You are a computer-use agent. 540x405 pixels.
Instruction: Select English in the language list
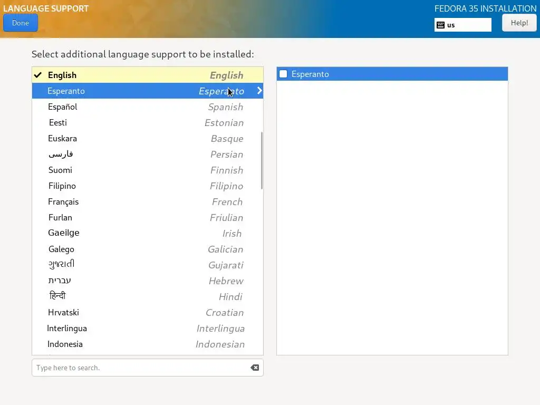[x=148, y=75]
